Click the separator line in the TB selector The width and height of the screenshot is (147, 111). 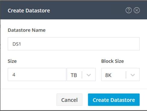[x=82, y=75]
